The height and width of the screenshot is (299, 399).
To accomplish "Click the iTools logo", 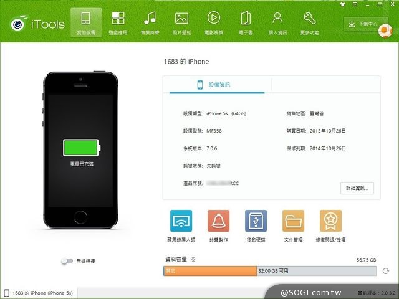I will 37,24.
